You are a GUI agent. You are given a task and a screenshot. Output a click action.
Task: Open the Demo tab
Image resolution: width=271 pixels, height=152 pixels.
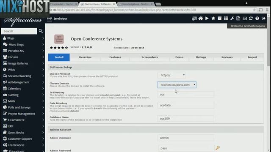(x=179, y=57)
